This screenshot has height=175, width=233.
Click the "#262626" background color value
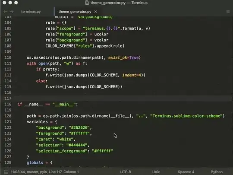(79, 127)
